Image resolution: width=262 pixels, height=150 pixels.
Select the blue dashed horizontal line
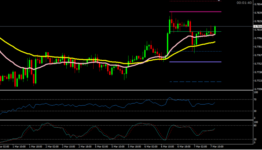pyautogui.click(x=196, y=82)
